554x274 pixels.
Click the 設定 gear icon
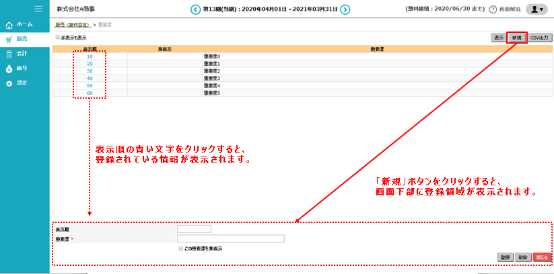9,84
